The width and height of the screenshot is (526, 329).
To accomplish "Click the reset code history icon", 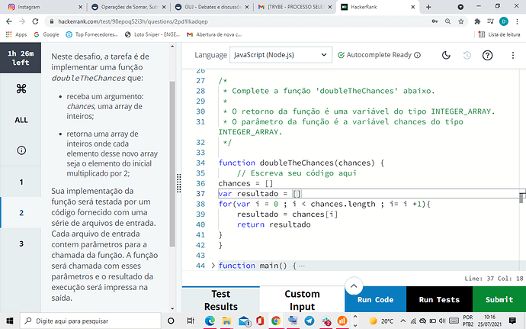I will pos(467,55).
